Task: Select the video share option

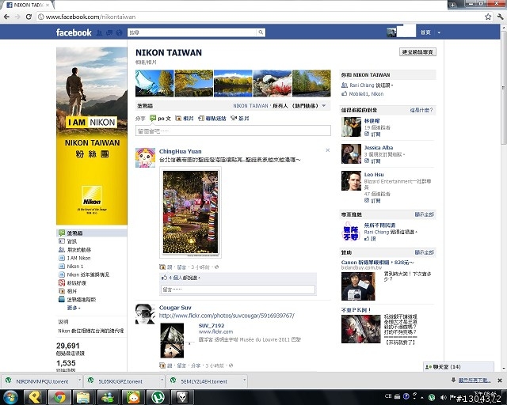Action: tap(240, 119)
